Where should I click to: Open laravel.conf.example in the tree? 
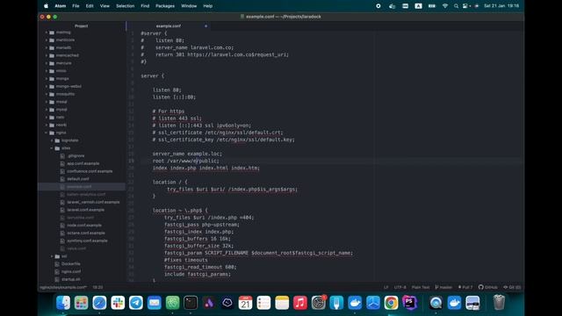(85, 210)
